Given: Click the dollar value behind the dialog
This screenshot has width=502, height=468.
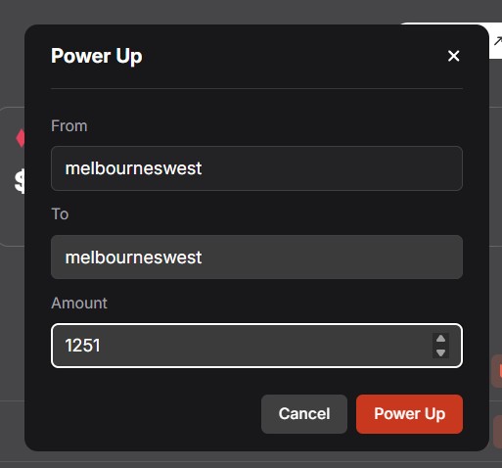Looking at the screenshot, I should (x=20, y=181).
